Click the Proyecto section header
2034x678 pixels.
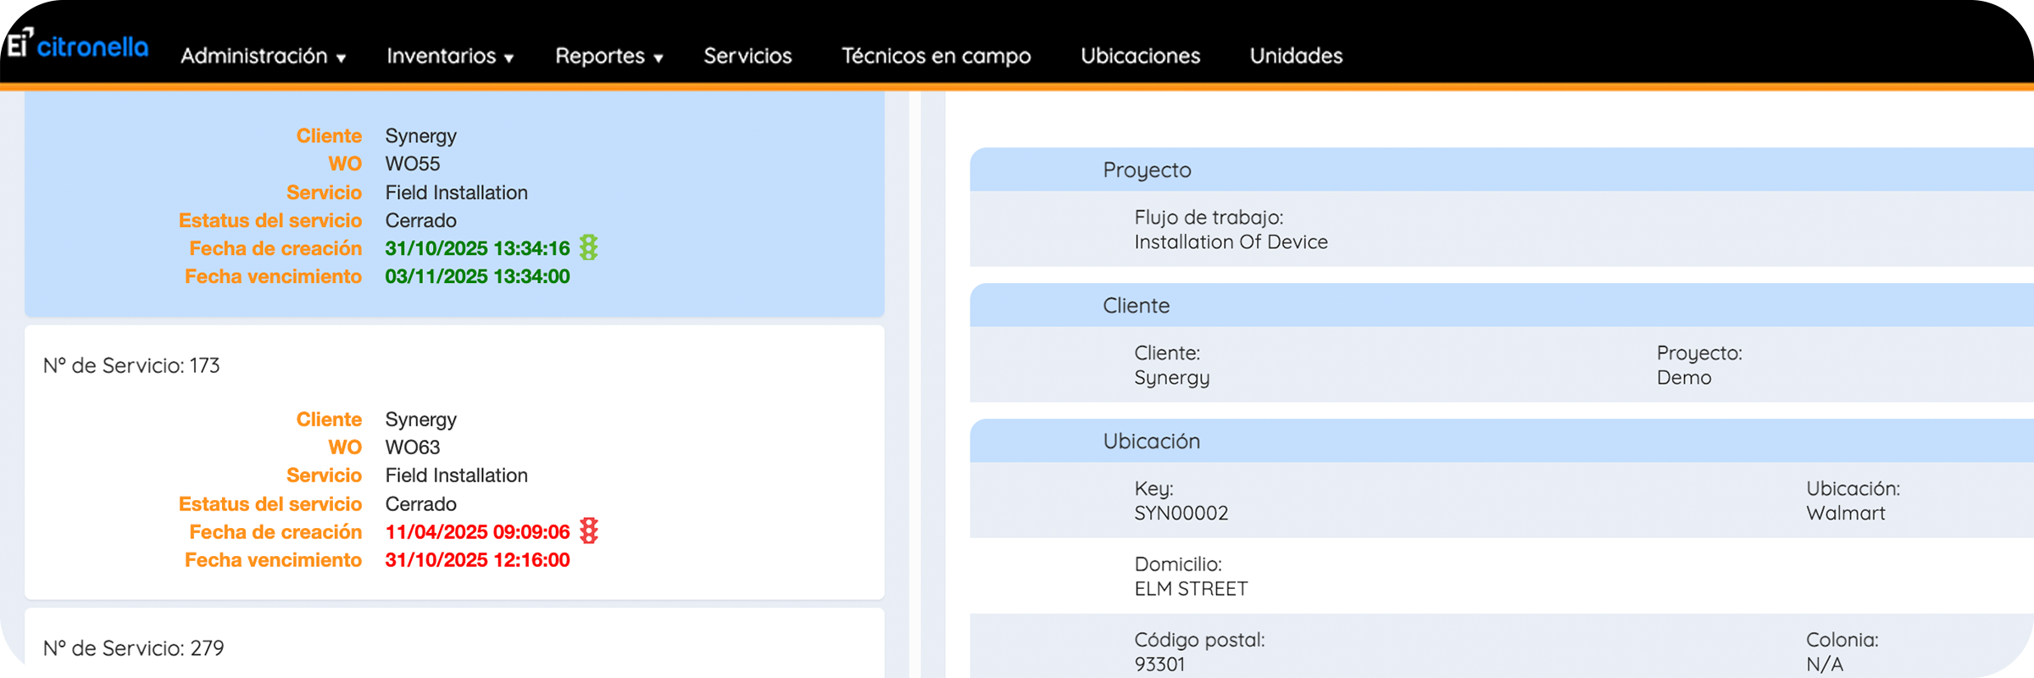pos(1500,169)
